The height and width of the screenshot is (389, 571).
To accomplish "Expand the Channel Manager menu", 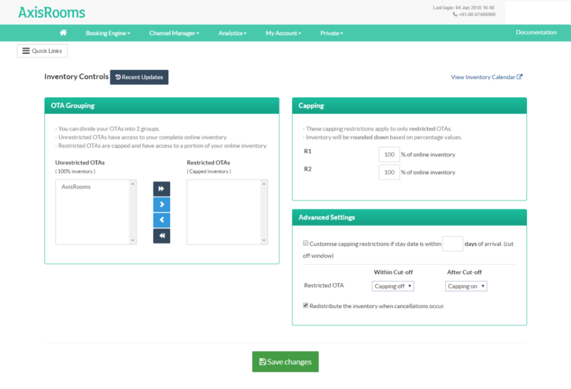I will [174, 33].
